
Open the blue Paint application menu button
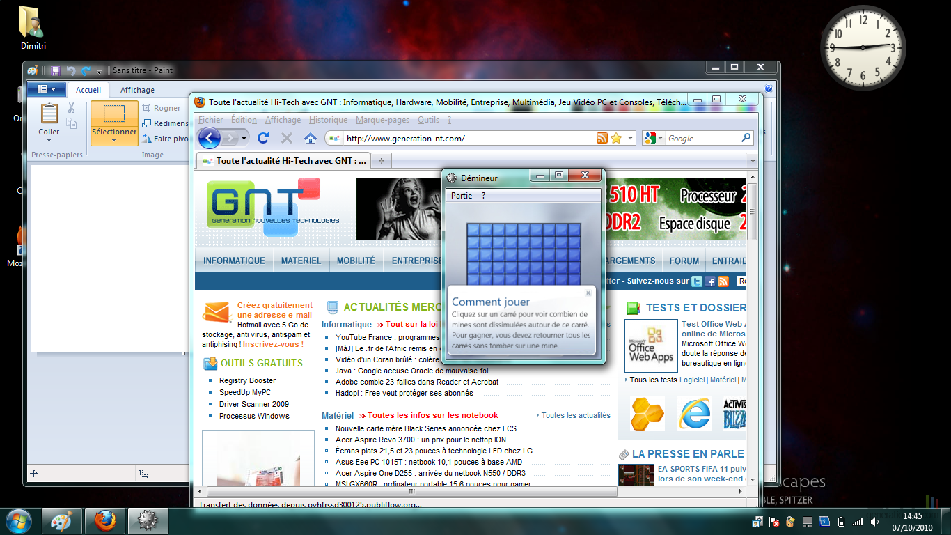pos(47,89)
